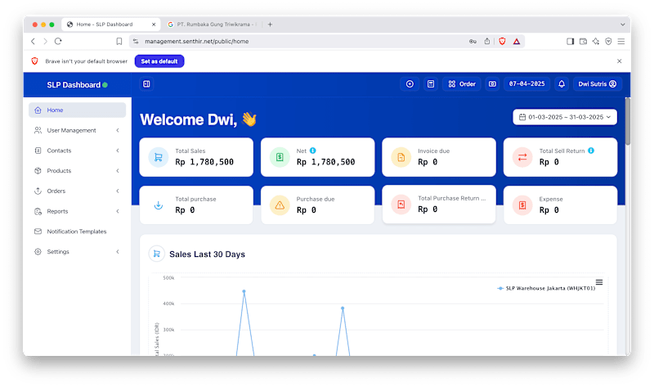Click the browser back arrow
654x387 pixels.
[x=33, y=42]
